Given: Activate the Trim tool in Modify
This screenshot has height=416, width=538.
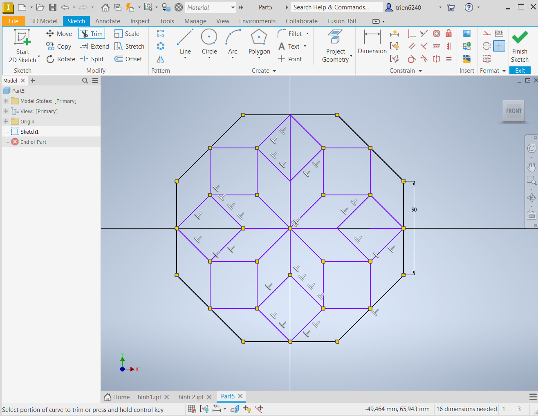Looking at the screenshot, I should (92, 34).
